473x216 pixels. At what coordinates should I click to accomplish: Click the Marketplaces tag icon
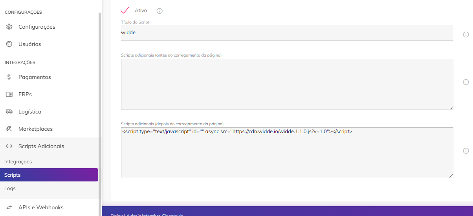[9, 129]
